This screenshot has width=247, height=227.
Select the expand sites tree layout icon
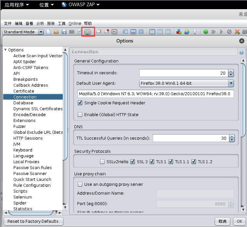[125, 32]
